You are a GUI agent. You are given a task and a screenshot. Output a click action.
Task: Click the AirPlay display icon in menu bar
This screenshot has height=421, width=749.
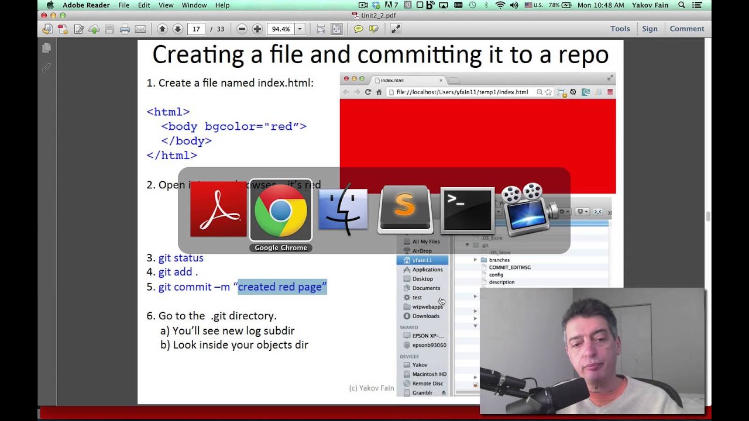pos(444,5)
